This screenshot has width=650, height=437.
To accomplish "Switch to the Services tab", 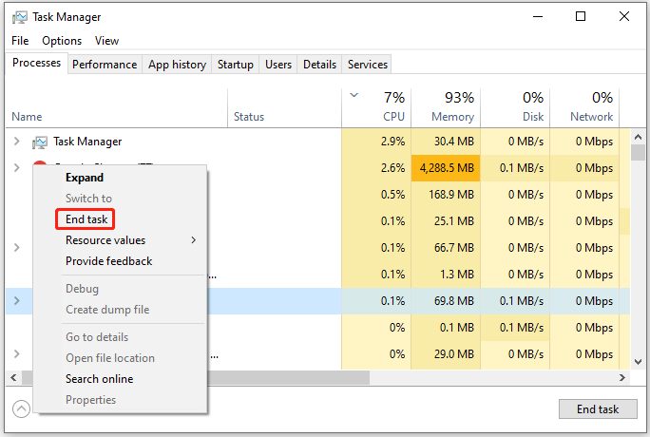I will click(x=367, y=65).
